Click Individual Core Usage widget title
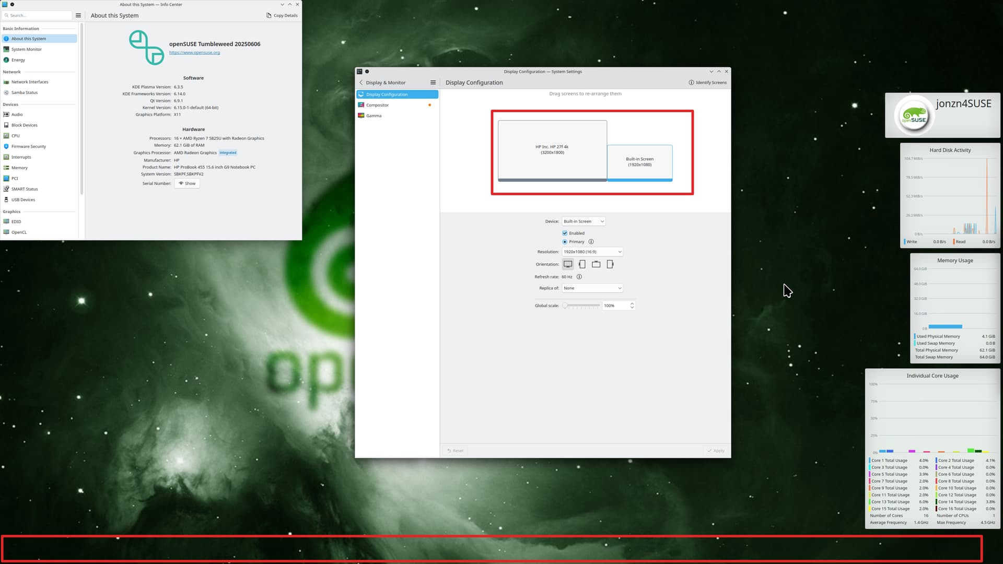This screenshot has width=1003, height=564. 932,375
